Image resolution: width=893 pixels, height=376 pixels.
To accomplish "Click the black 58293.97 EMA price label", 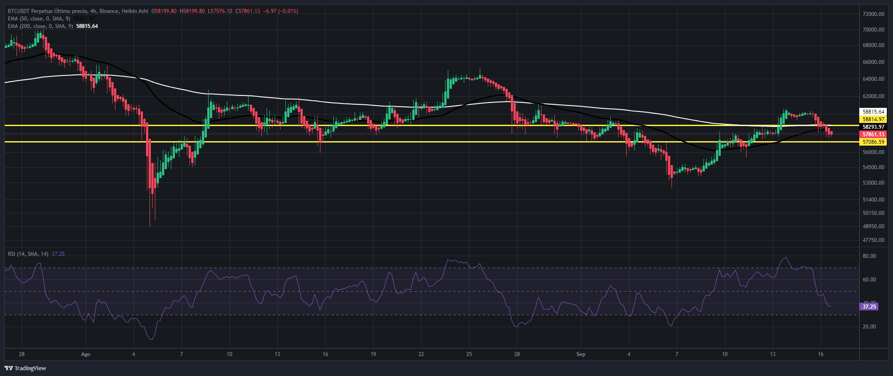I will (x=873, y=127).
